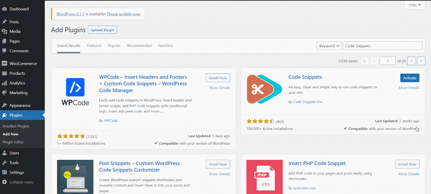Click the current page number field
Screen dimensions: 431x194
[x=387, y=61]
